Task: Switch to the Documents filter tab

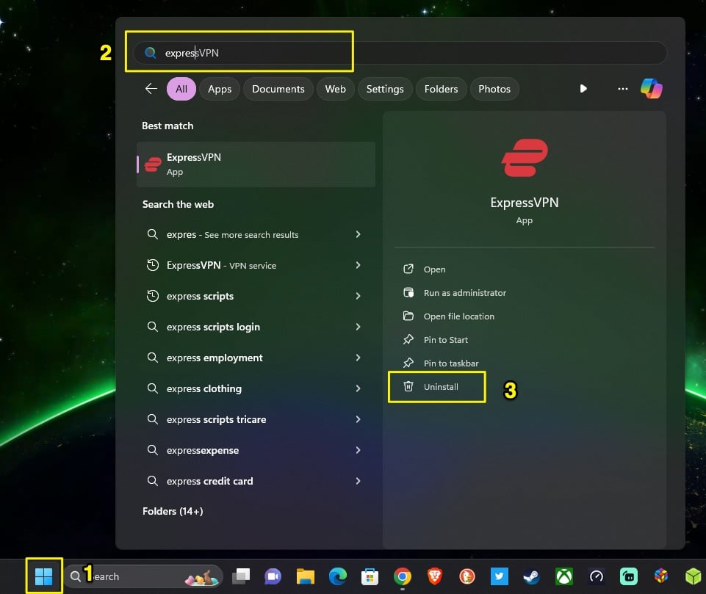Action: click(x=278, y=89)
